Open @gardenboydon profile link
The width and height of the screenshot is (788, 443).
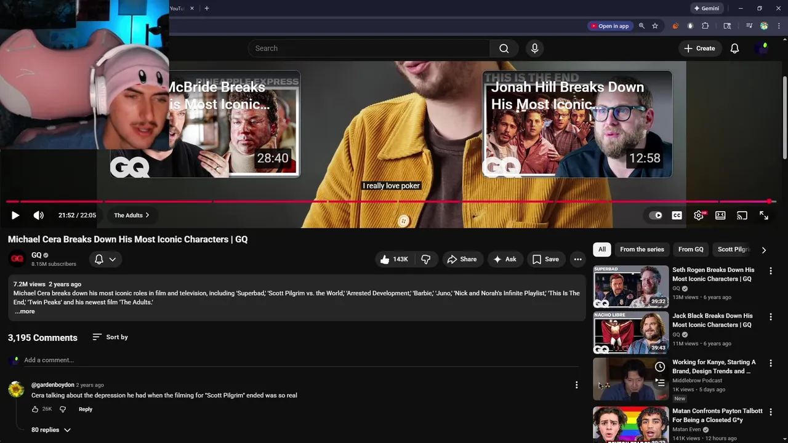(53, 385)
